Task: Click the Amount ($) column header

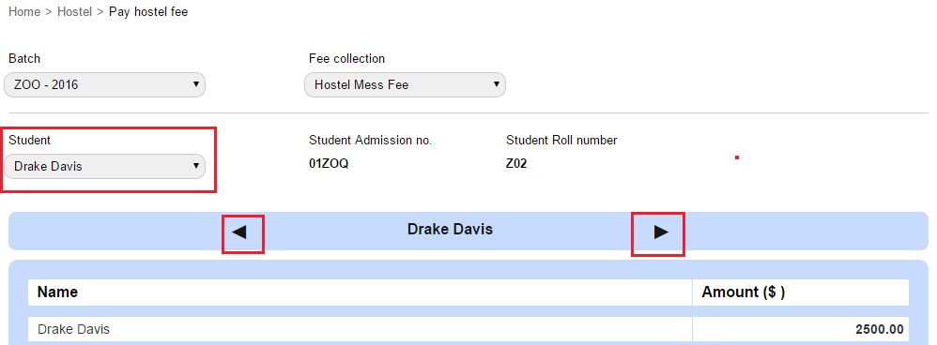Action: point(744,292)
